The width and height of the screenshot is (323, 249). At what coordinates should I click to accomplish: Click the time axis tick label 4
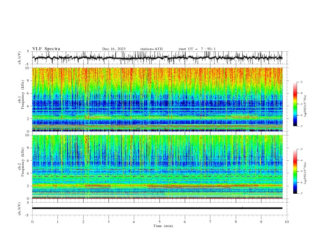(134, 222)
